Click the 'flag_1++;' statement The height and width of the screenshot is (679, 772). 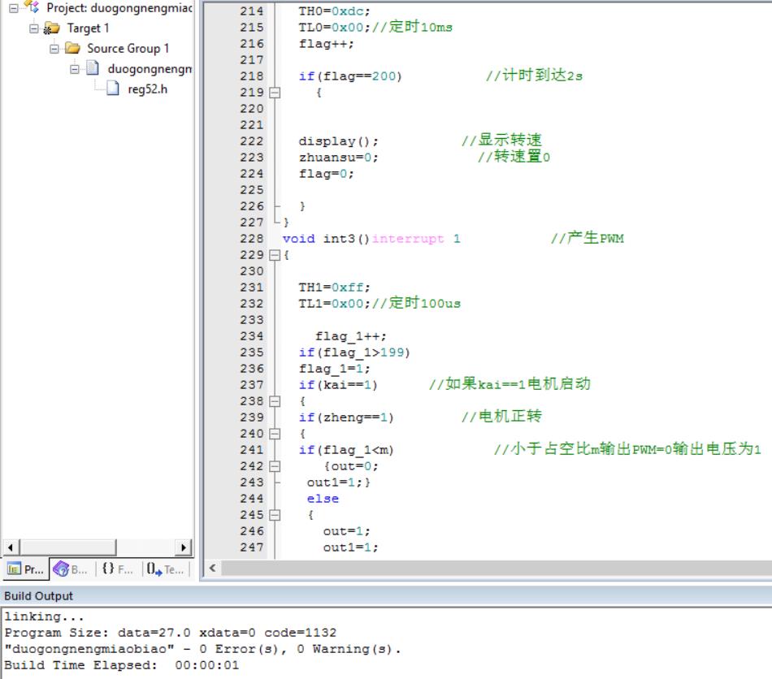[350, 336]
